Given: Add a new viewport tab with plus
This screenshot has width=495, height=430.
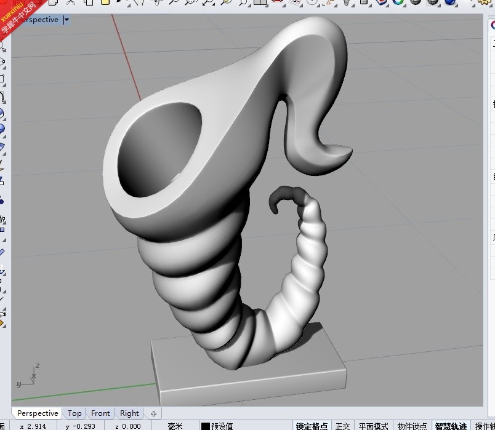Looking at the screenshot, I should (x=153, y=413).
